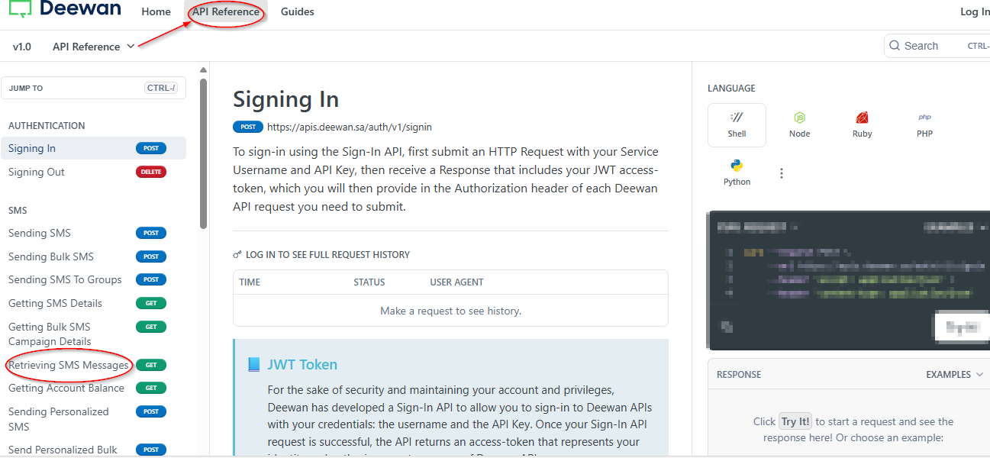Click the STATUS column header

369,282
